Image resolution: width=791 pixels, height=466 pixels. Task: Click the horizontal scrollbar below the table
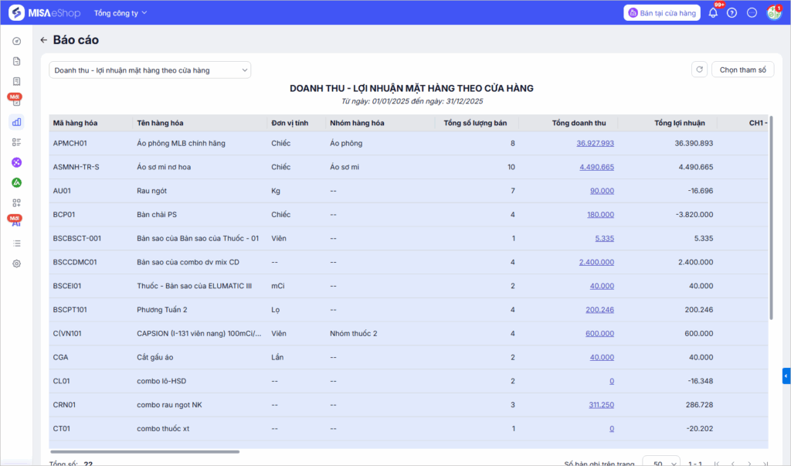(x=144, y=452)
